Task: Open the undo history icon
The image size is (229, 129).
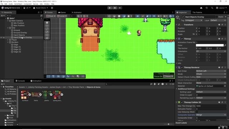Action: (206, 8)
